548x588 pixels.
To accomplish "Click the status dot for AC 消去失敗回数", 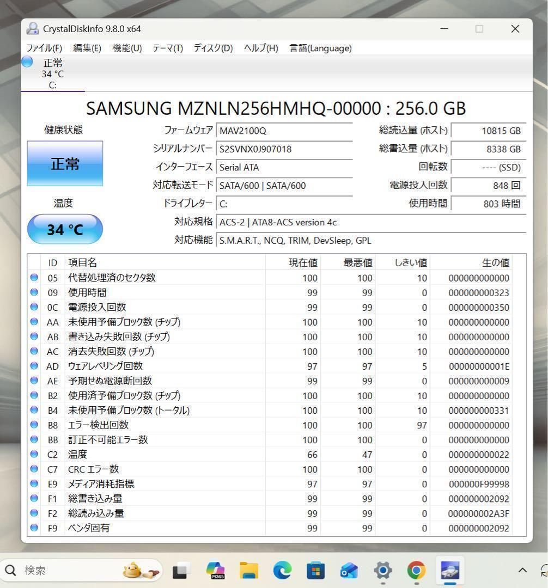I will click(x=34, y=351).
